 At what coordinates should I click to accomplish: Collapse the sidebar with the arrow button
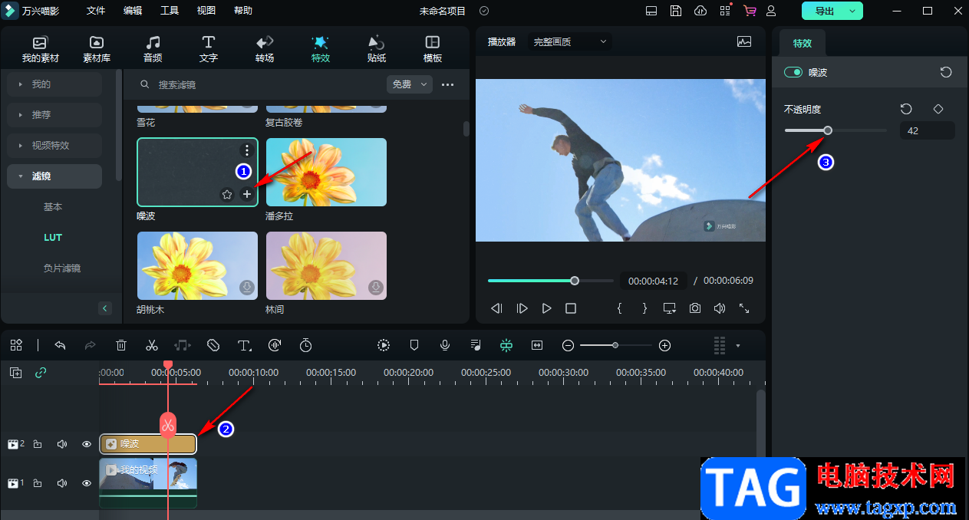pyautogui.click(x=105, y=308)
